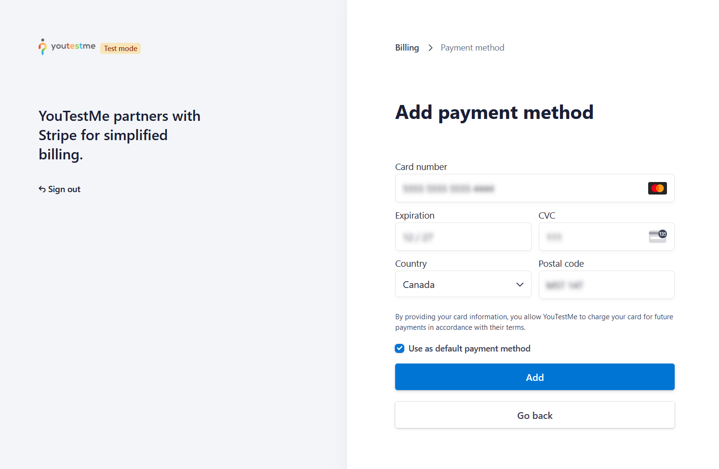Click the Test mode badge
The image size is (719, 469).
tap(120, 48)
